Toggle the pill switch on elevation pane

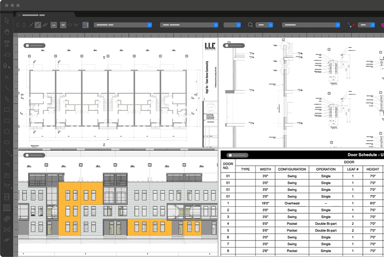click(34, 155)
